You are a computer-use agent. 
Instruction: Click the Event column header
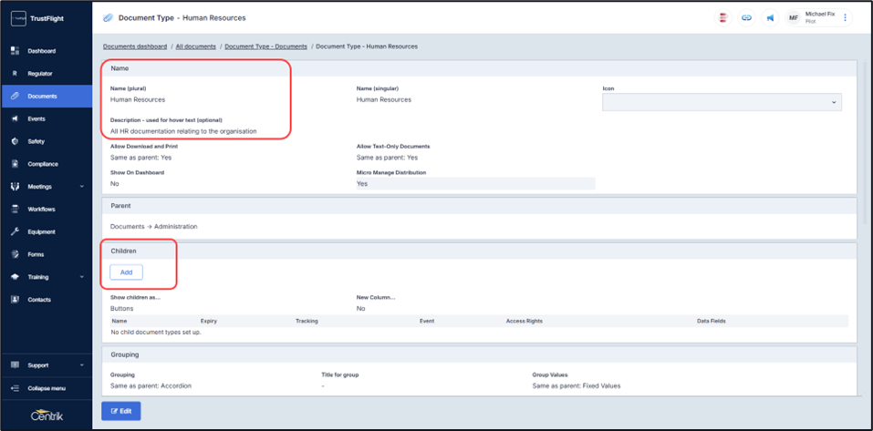427,321
